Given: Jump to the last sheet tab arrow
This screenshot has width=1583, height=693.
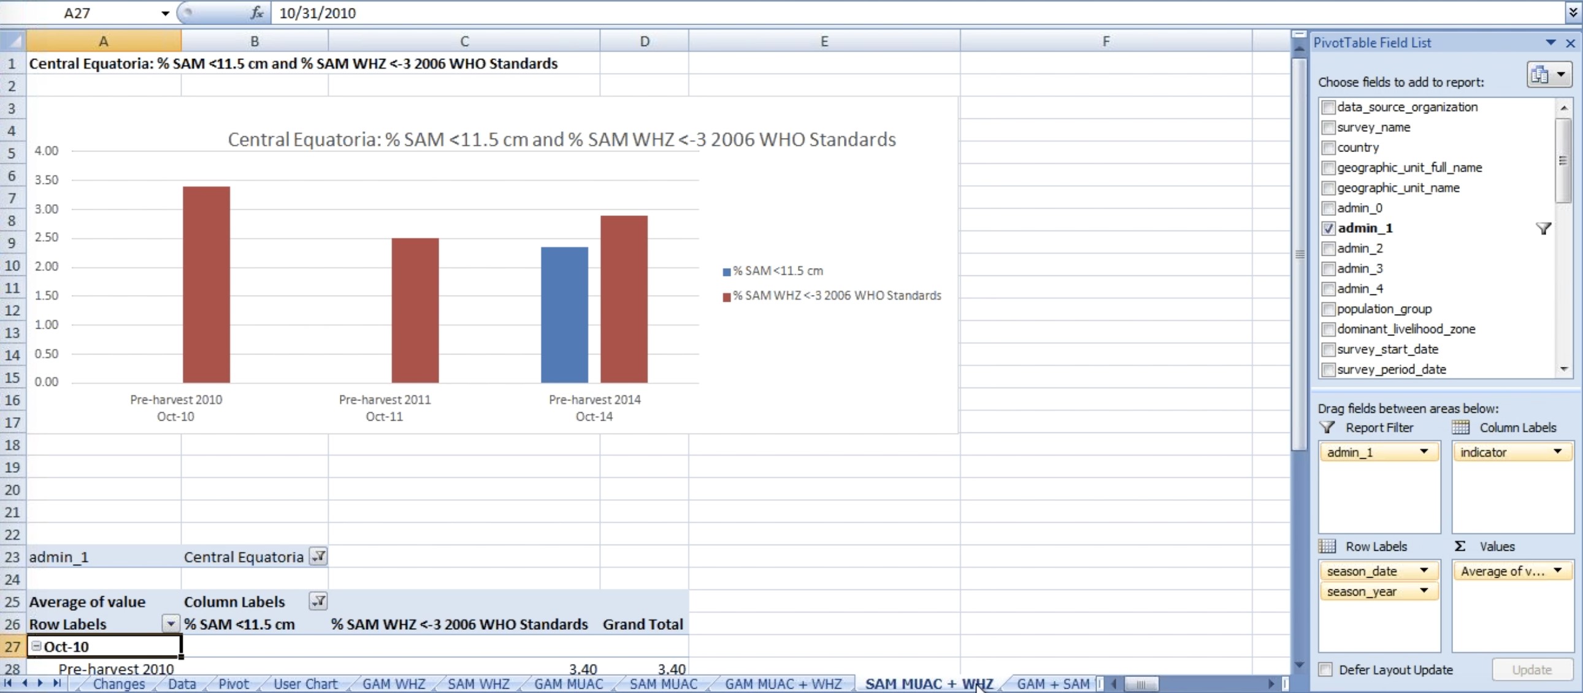Looking at the screenshot, I should pyautogui.click(x=57, y=683).
